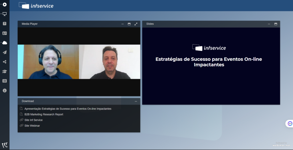The width and height of the screenshot is (293, 150).
Task: Expand Media Player to fullscreen
Action: coord(136,24)
